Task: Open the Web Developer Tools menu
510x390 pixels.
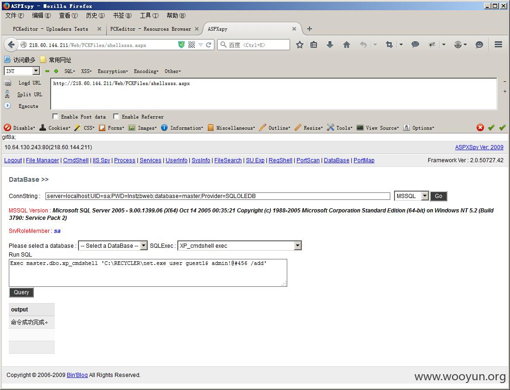Action: point(340,128)
